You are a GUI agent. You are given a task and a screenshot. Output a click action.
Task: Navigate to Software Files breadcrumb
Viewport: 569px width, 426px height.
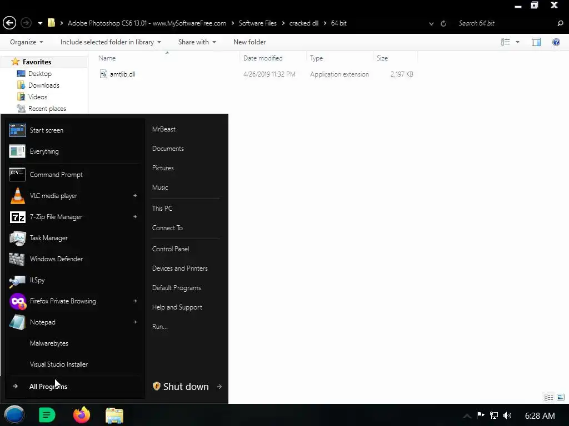tap(258, 23)
